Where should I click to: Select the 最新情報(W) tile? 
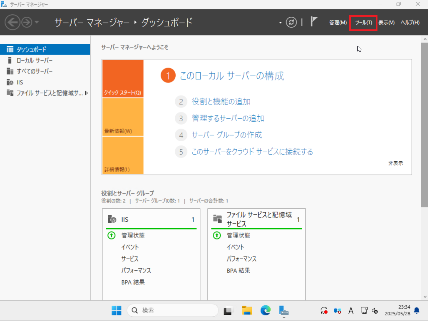[x=123, y=117]
